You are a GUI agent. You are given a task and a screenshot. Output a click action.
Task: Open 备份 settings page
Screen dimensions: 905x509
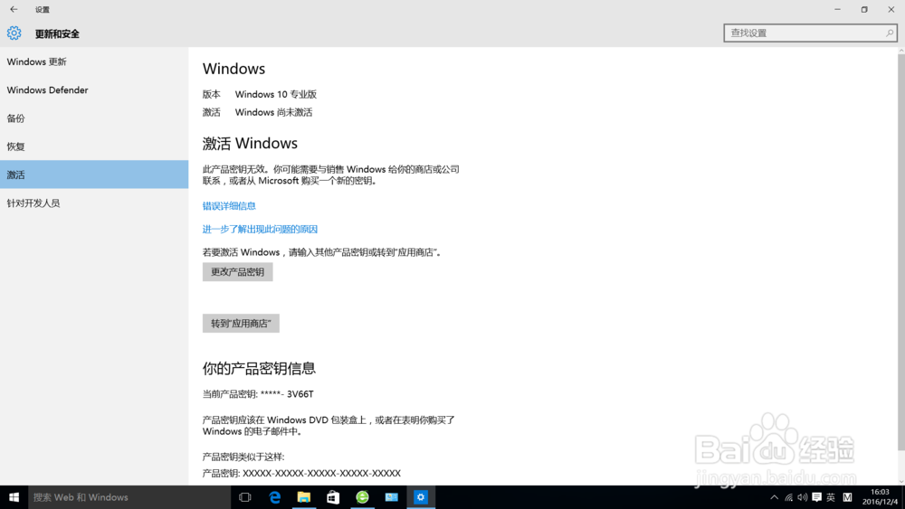click(x=94, y=118)
